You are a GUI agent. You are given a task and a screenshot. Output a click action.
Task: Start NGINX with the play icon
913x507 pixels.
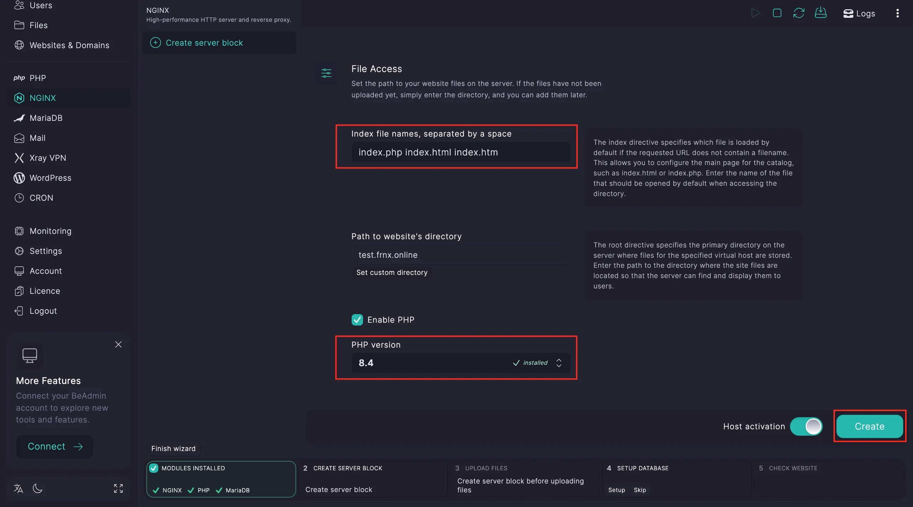click(755, 13)
